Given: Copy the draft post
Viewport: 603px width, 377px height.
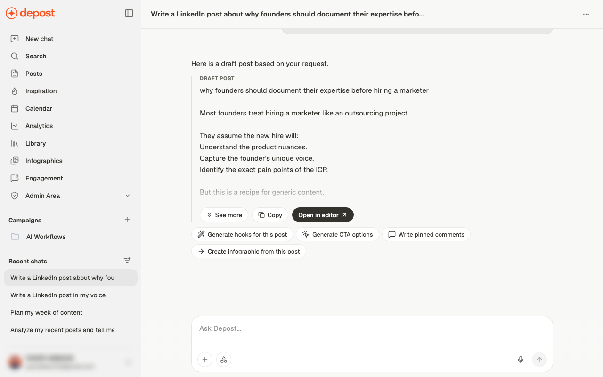Looking at the screenshot, I should click(270, 215).
